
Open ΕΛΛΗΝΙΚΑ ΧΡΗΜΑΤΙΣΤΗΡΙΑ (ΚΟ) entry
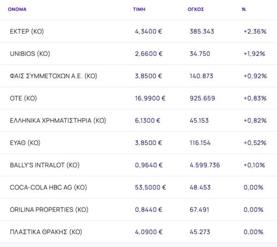[x=58, y=120]
